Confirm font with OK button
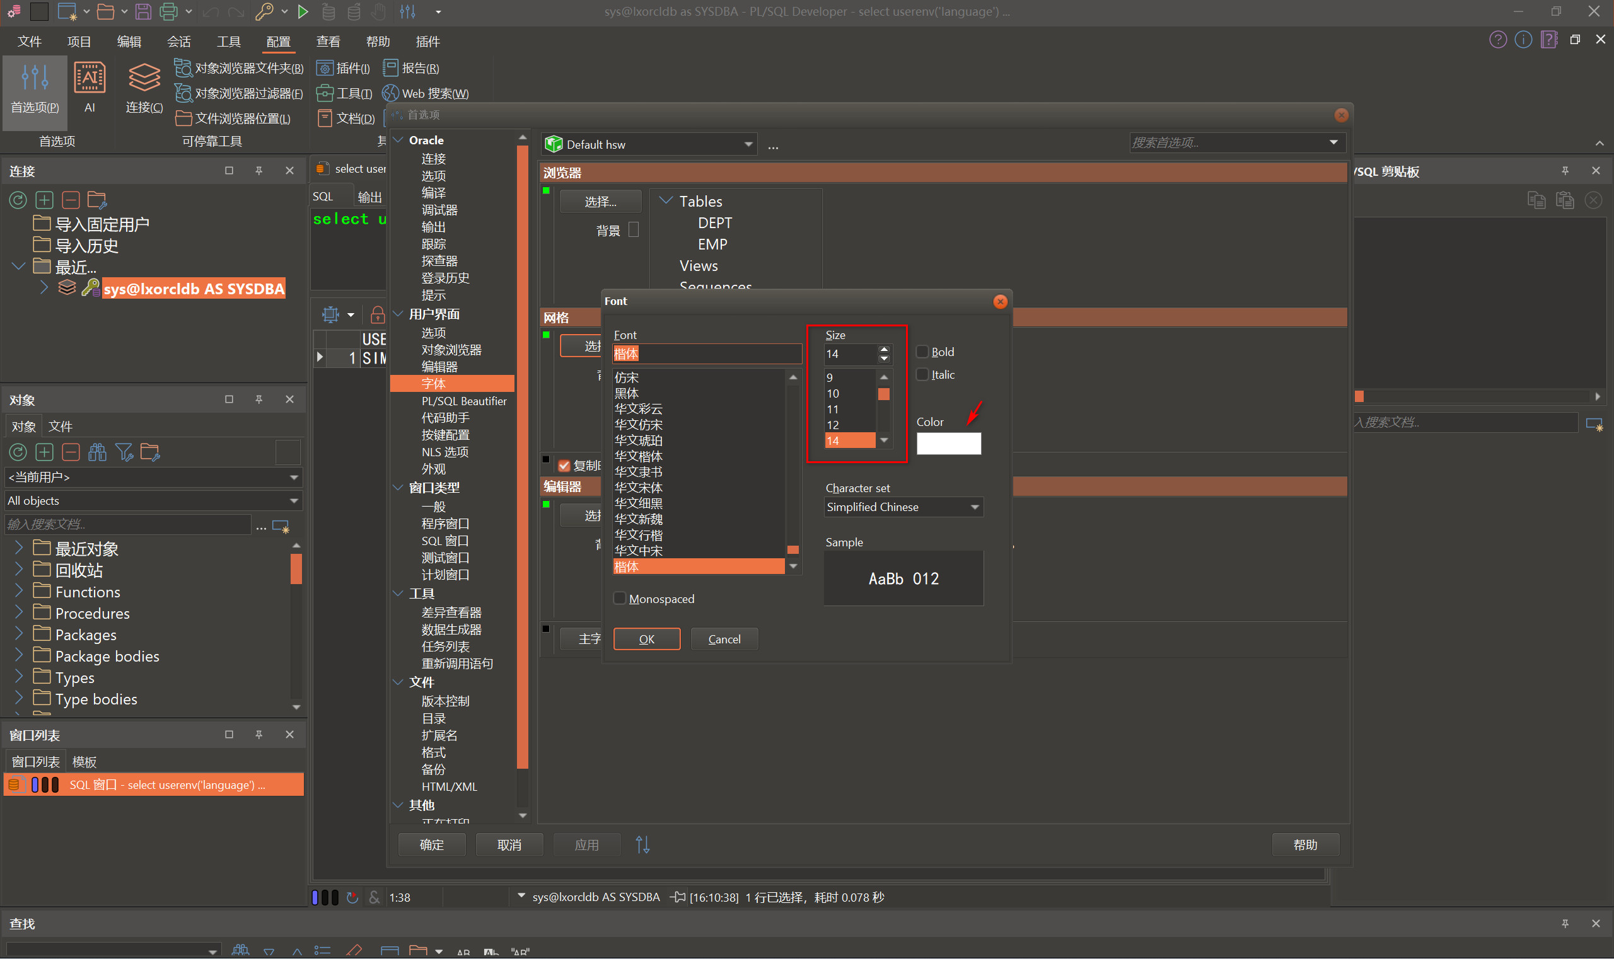Viewport: 1614px width, 959px height. pos(646,639)
